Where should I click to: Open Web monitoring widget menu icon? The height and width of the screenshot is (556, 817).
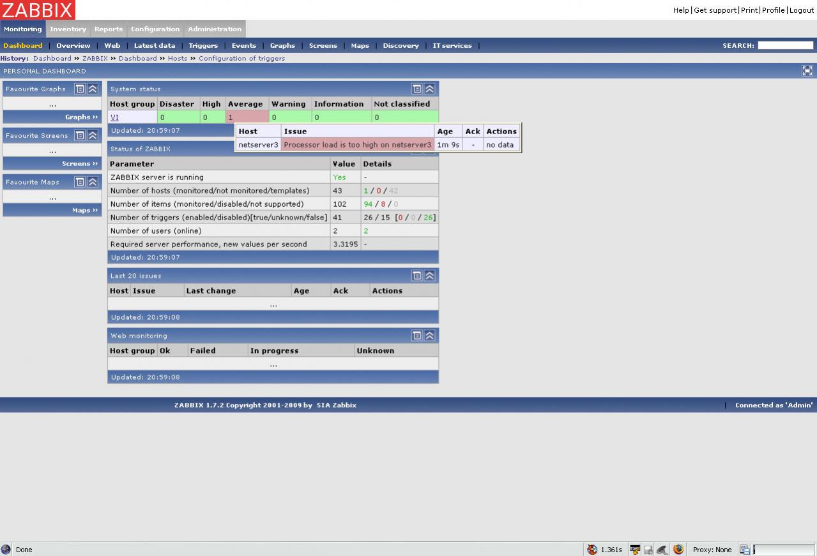coord(416,335)
